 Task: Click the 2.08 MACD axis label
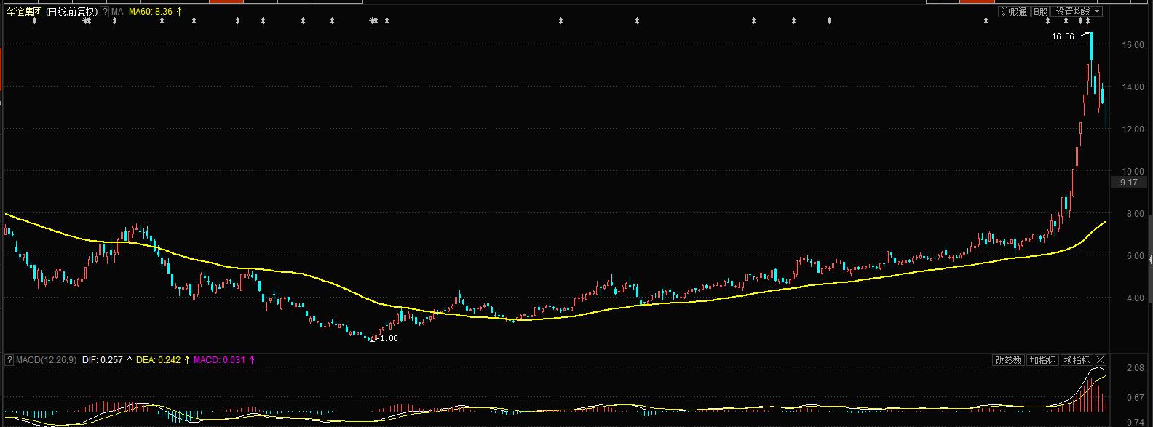[1134, 369]
